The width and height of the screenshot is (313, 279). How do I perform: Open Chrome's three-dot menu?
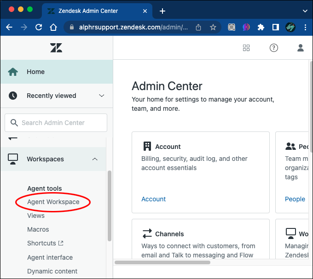pyautogui.click(x=305, y=27)
